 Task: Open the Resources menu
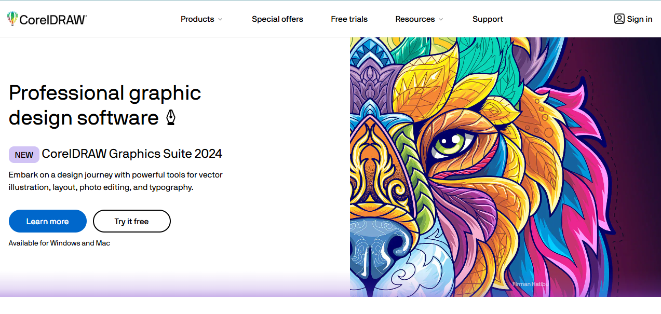(415, 19)
